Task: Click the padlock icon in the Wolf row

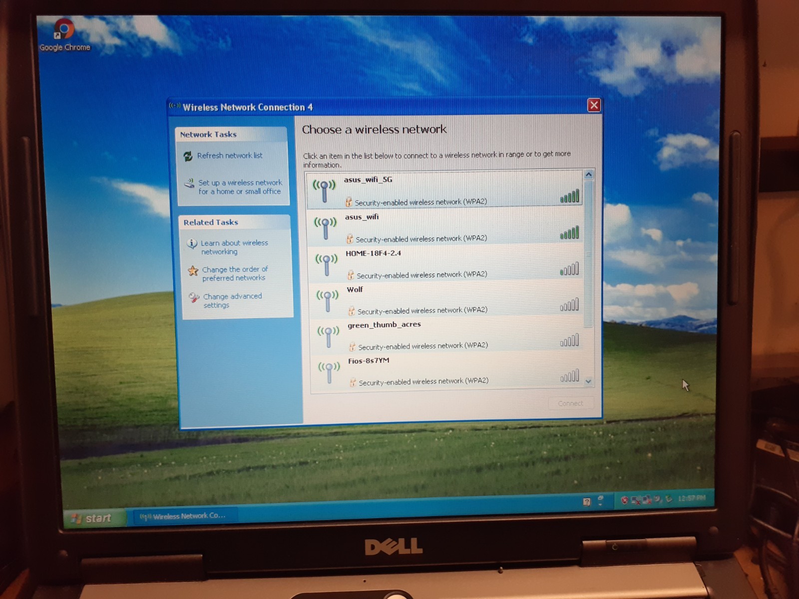Action: [x=352, y=311]
